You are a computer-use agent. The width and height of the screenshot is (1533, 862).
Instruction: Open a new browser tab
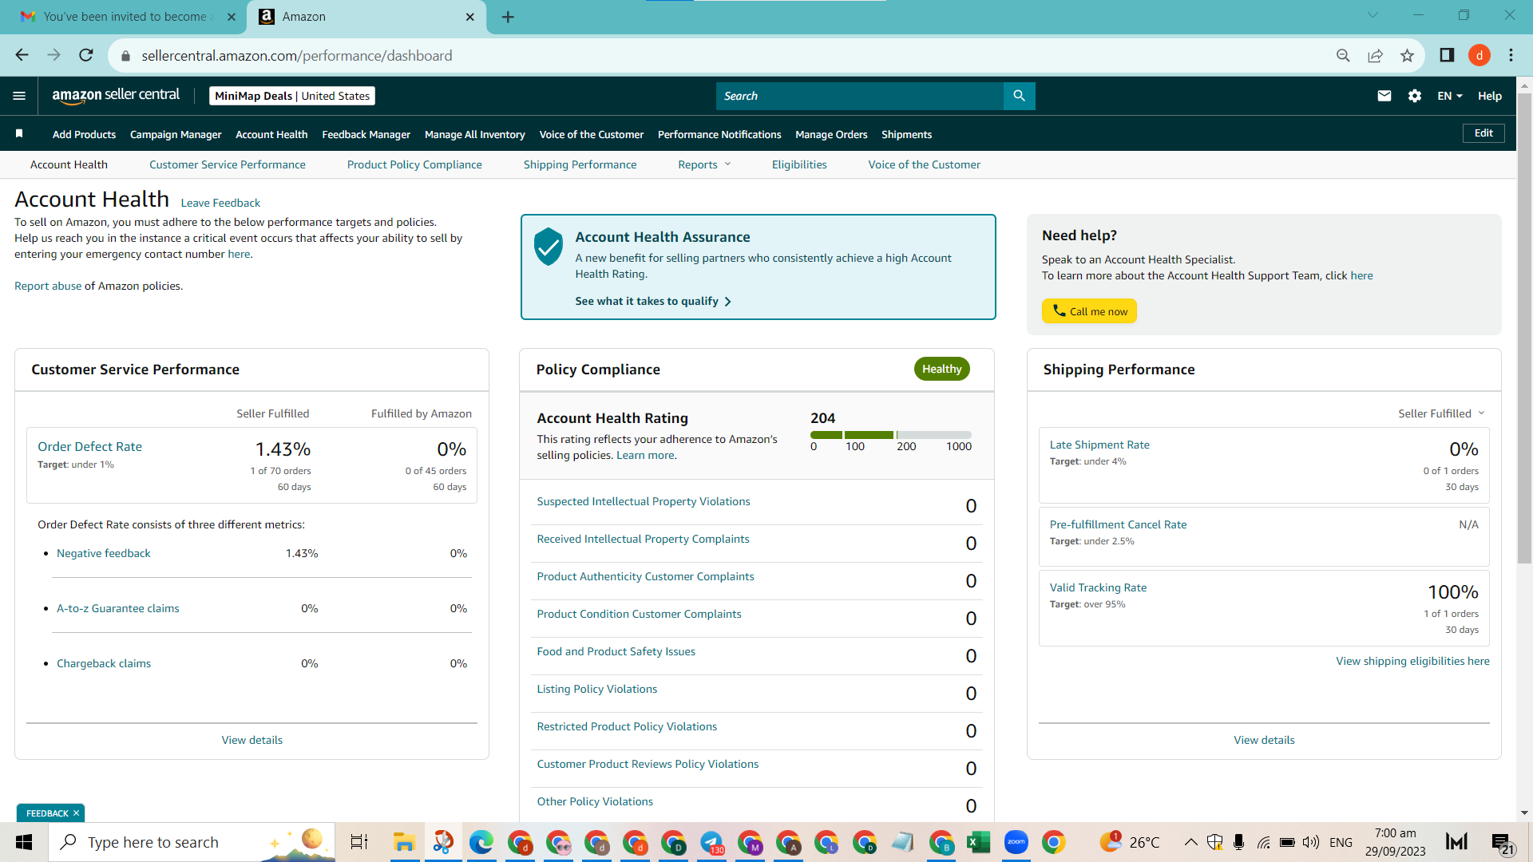pyautogui.click(x=508, y=17)
